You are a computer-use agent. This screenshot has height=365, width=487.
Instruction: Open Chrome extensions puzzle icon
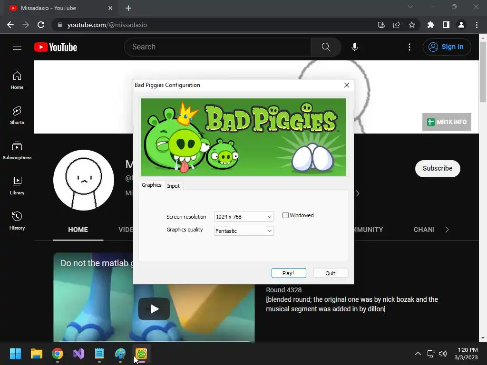click(x=431, y=25)
